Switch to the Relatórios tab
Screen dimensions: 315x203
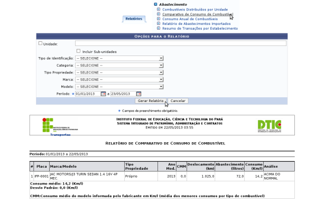[x=134, y=19]
